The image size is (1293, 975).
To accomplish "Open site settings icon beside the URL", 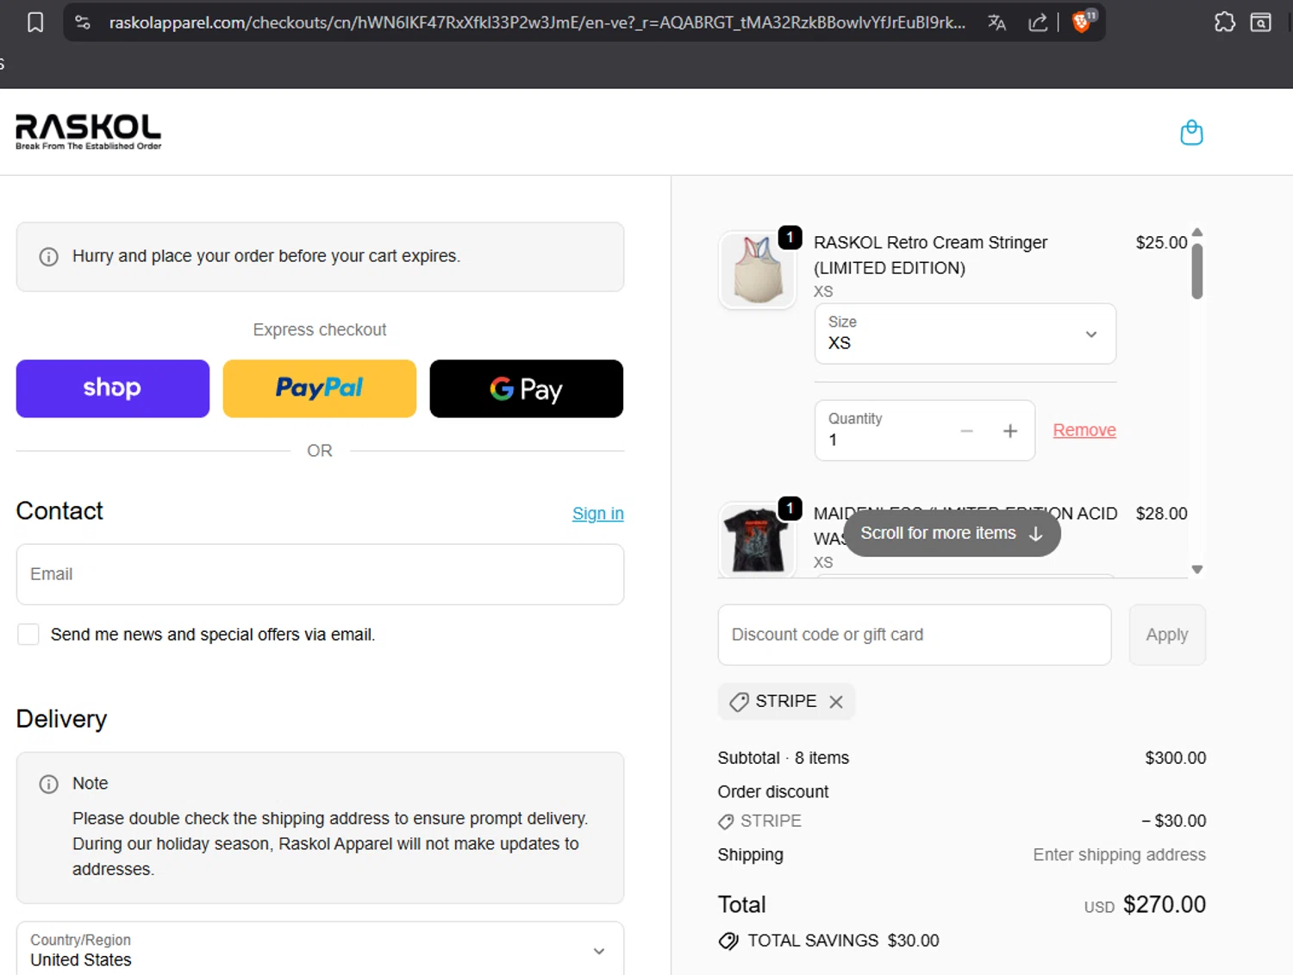I will tap(83, 22).
